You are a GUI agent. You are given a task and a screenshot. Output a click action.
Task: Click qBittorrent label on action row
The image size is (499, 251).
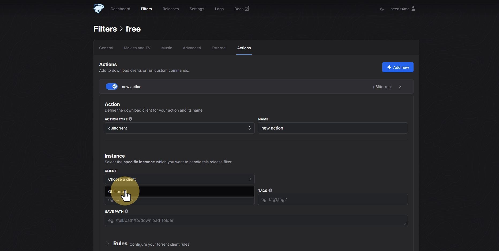382,87
